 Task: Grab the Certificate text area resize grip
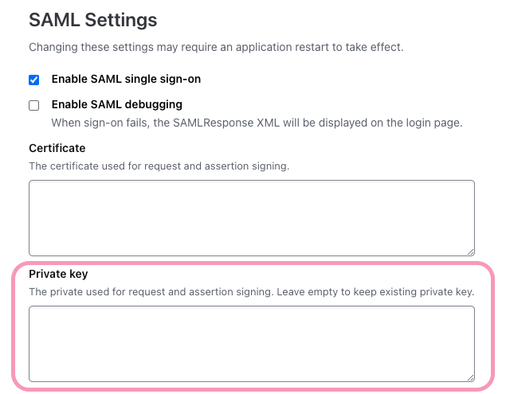point(470,251)
